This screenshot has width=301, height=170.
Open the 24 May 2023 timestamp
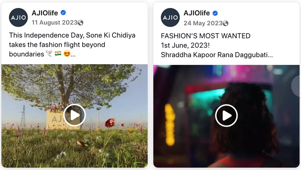click(x=203, y=23)
